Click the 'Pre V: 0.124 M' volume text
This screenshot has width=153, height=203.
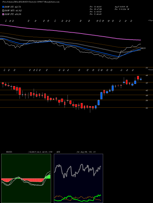click(x=122, y=9)
